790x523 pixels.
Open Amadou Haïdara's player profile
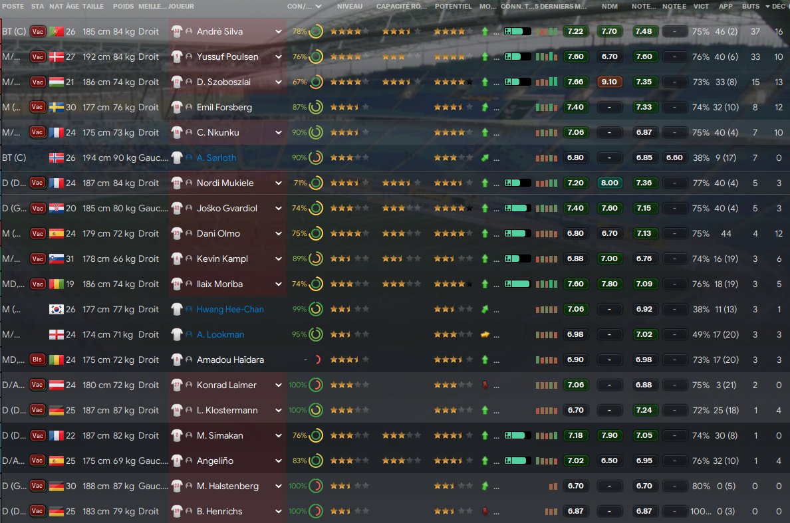230,360
